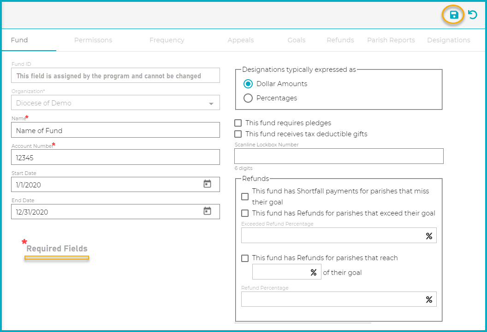Click the Scanline Lockbox Number field
Image resolution: width=487 pixels, height=332 pixels.
[339, 156]
